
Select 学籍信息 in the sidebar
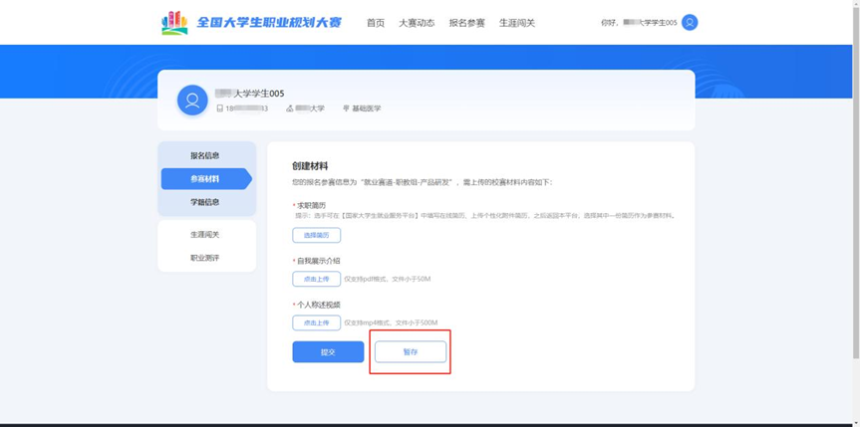tap(205, 202)
